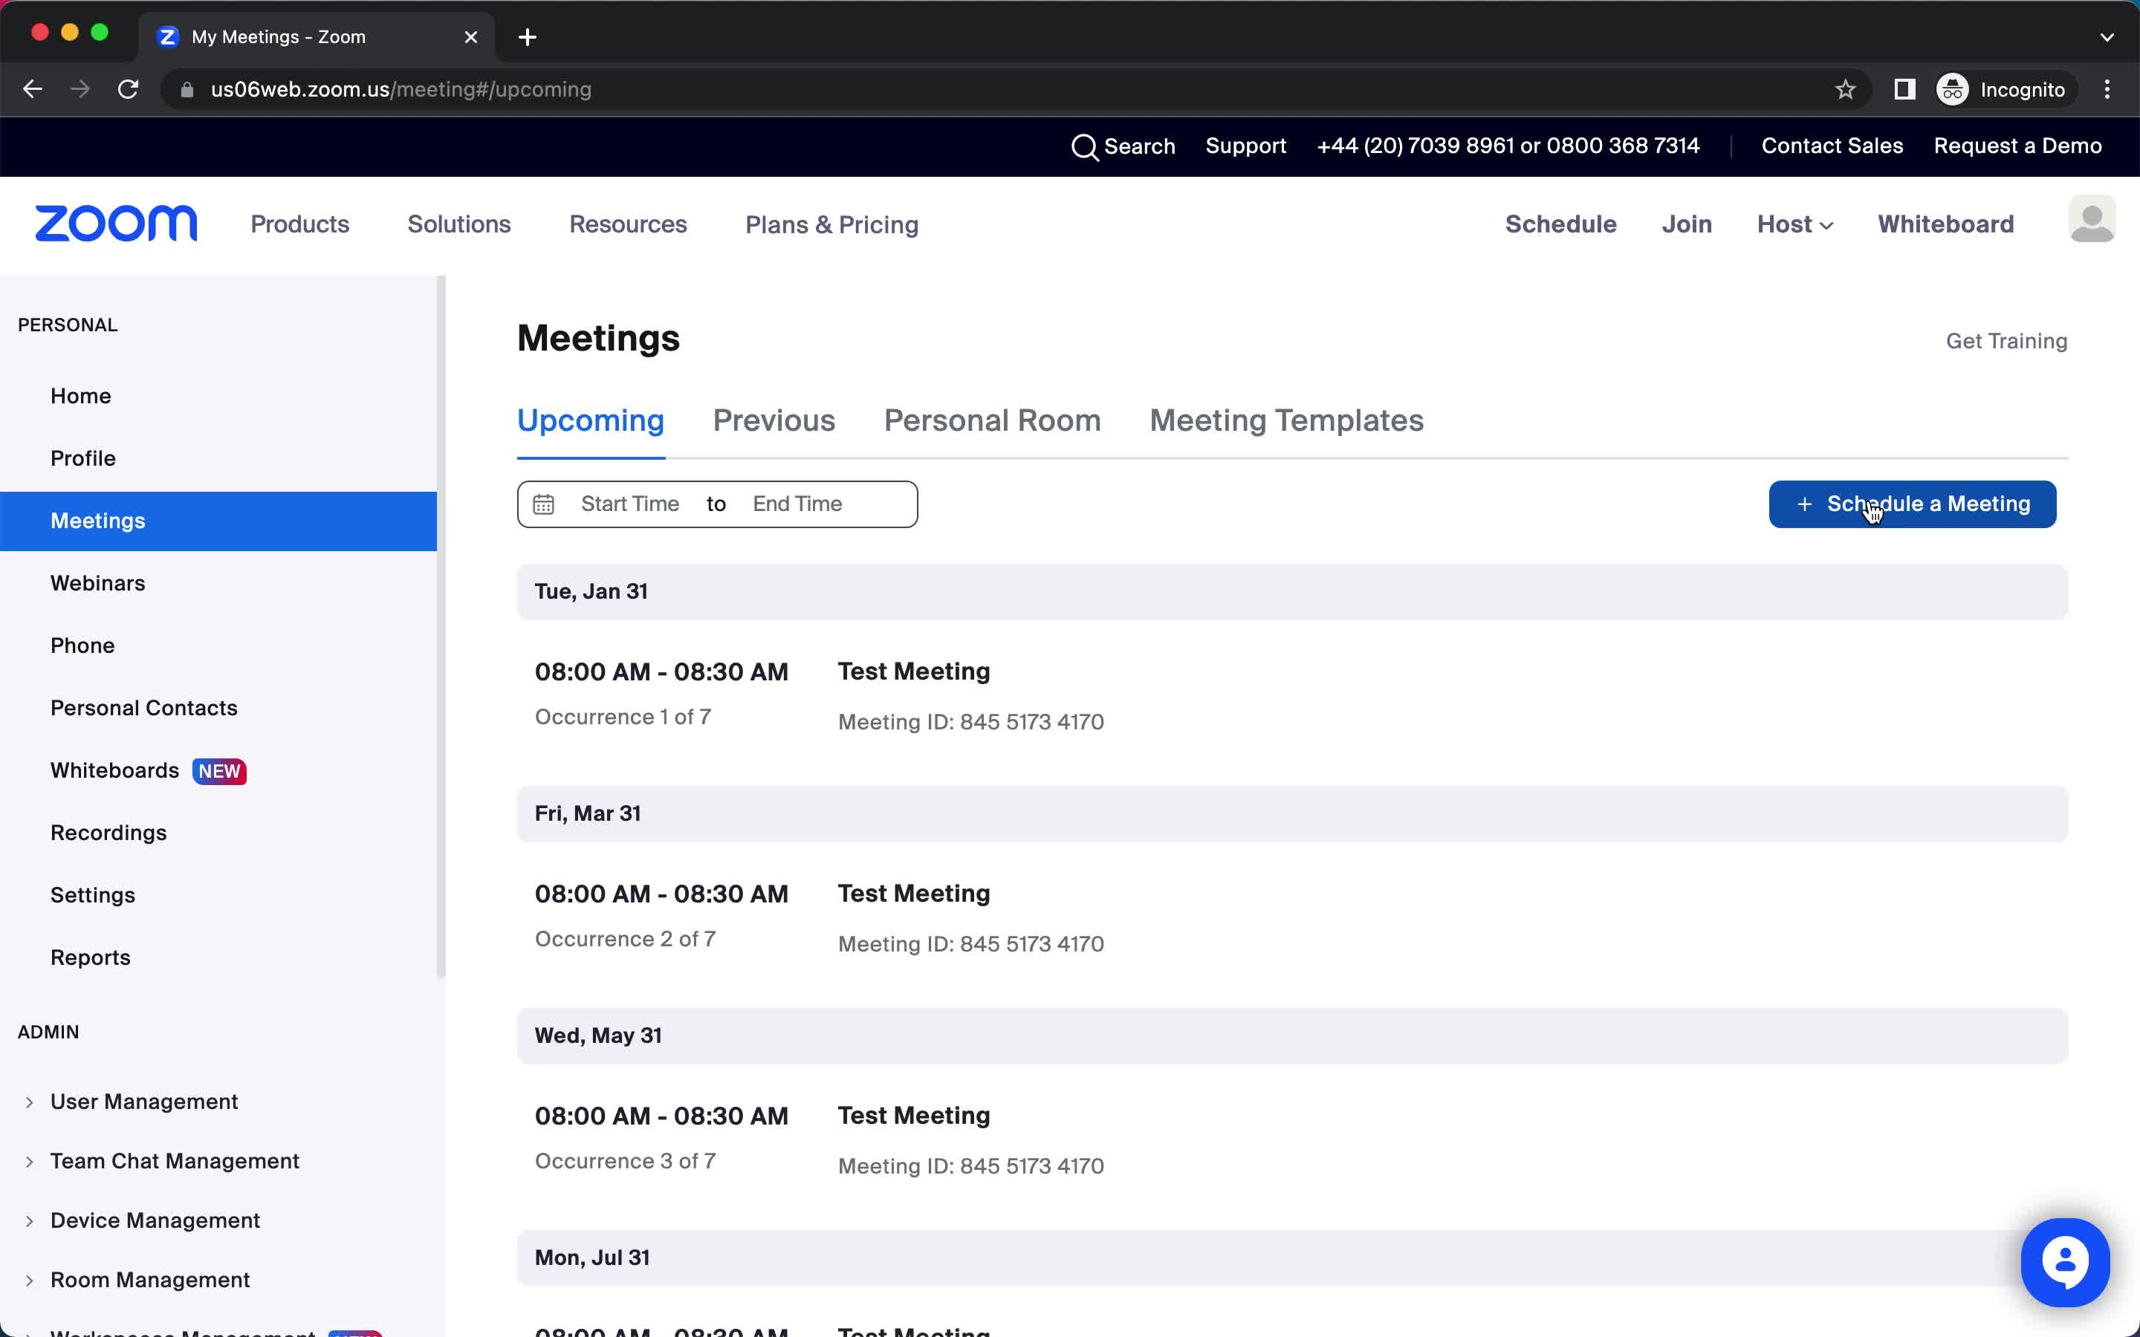This screenshot has width=2140, height=1337.
Task: Open Products menu
Action: pyautogui.click(x=299, y=224)
